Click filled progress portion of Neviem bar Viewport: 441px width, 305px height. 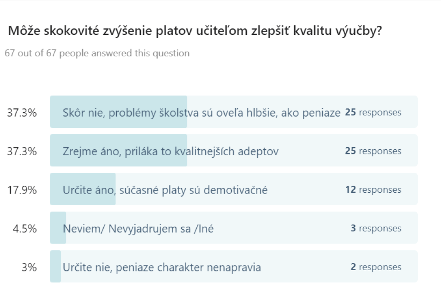[58, 228]
